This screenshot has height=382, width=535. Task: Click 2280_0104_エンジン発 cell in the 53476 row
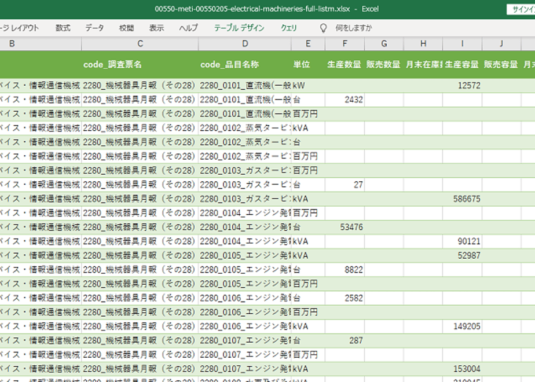[x=245, y=227]
